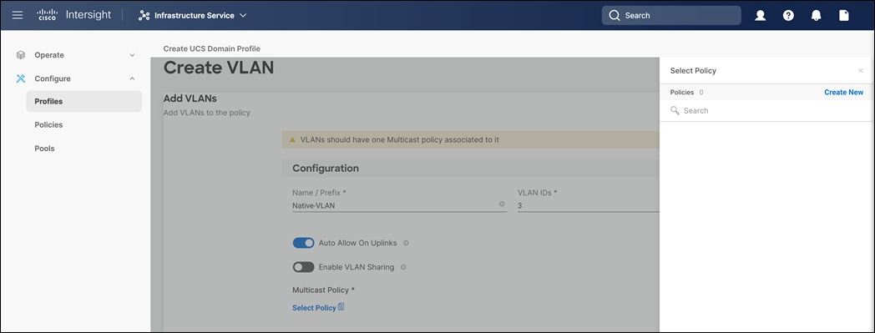Open the Infrastructure Service switcher dropdown
The width and height of the screenshot is (875, 333).
click(193, 16)
